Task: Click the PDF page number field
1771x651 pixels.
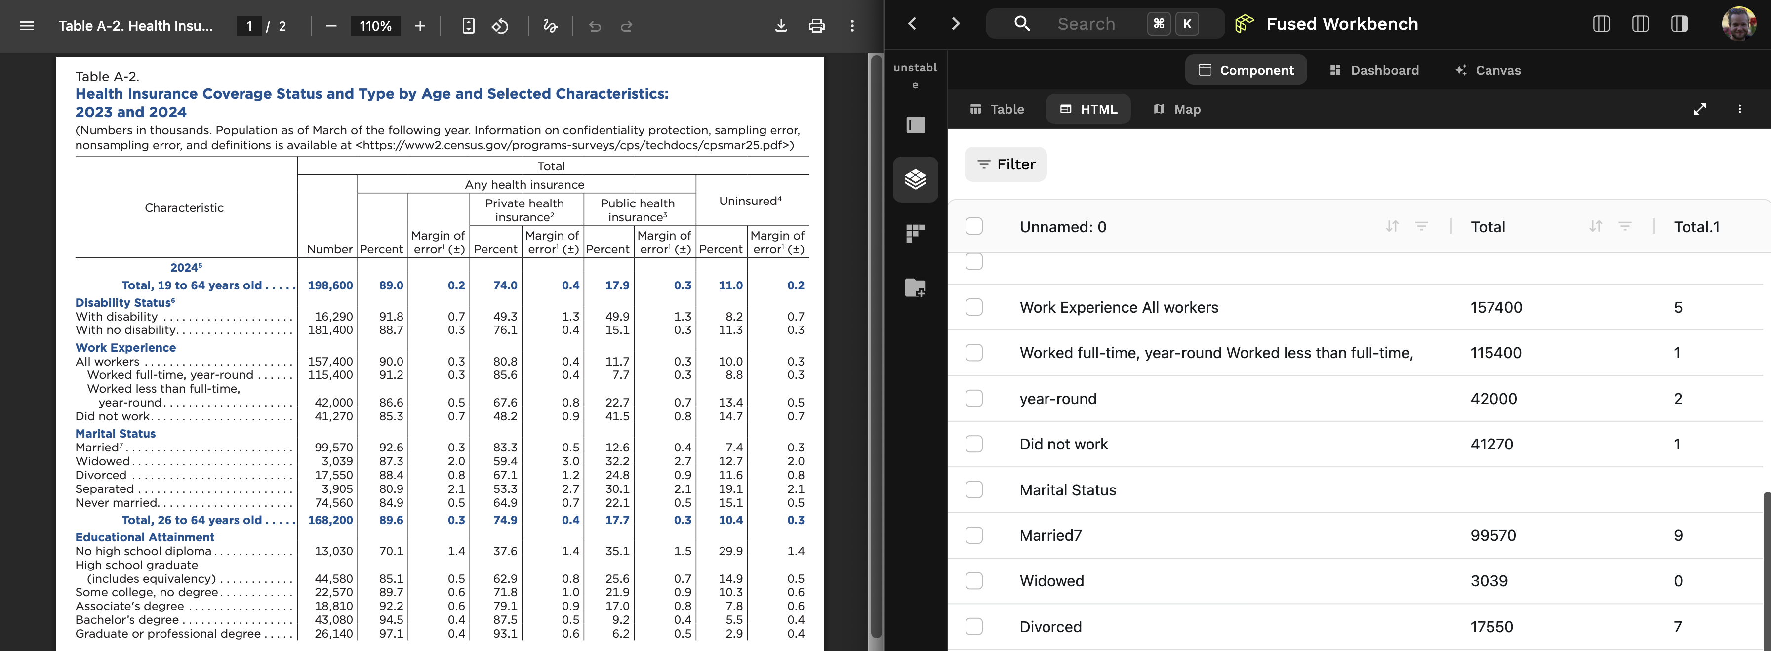Action: coord(249,26)
